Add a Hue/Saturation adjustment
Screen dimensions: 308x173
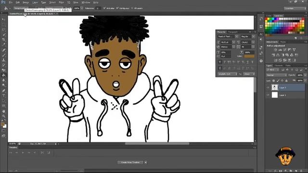pos(273,55)
